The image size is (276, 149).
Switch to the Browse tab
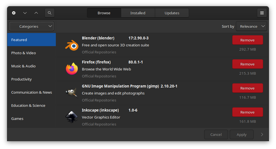pyautogui.click(x=104, y=13)
